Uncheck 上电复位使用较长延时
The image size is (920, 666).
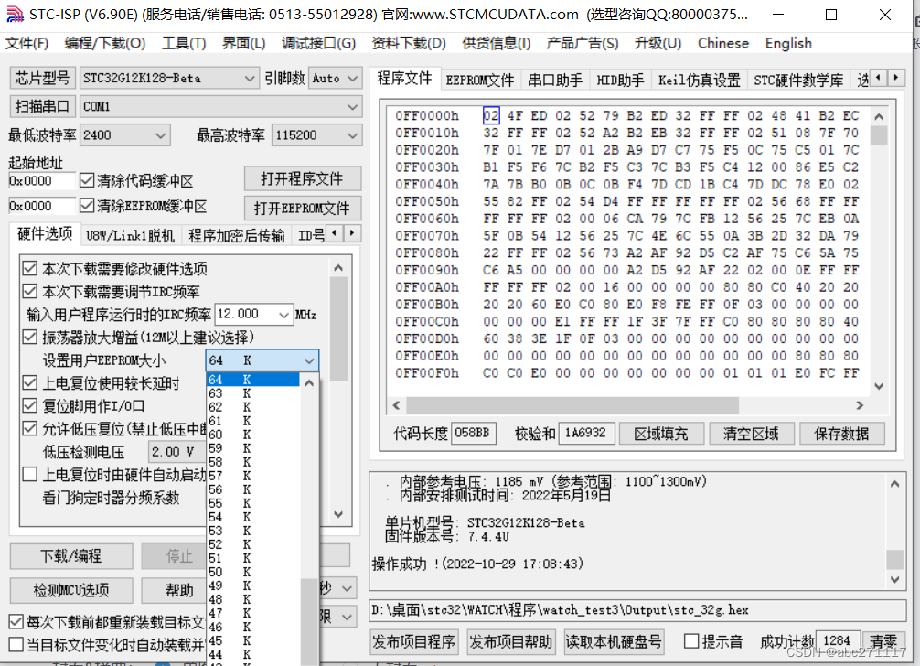[31, 381]
